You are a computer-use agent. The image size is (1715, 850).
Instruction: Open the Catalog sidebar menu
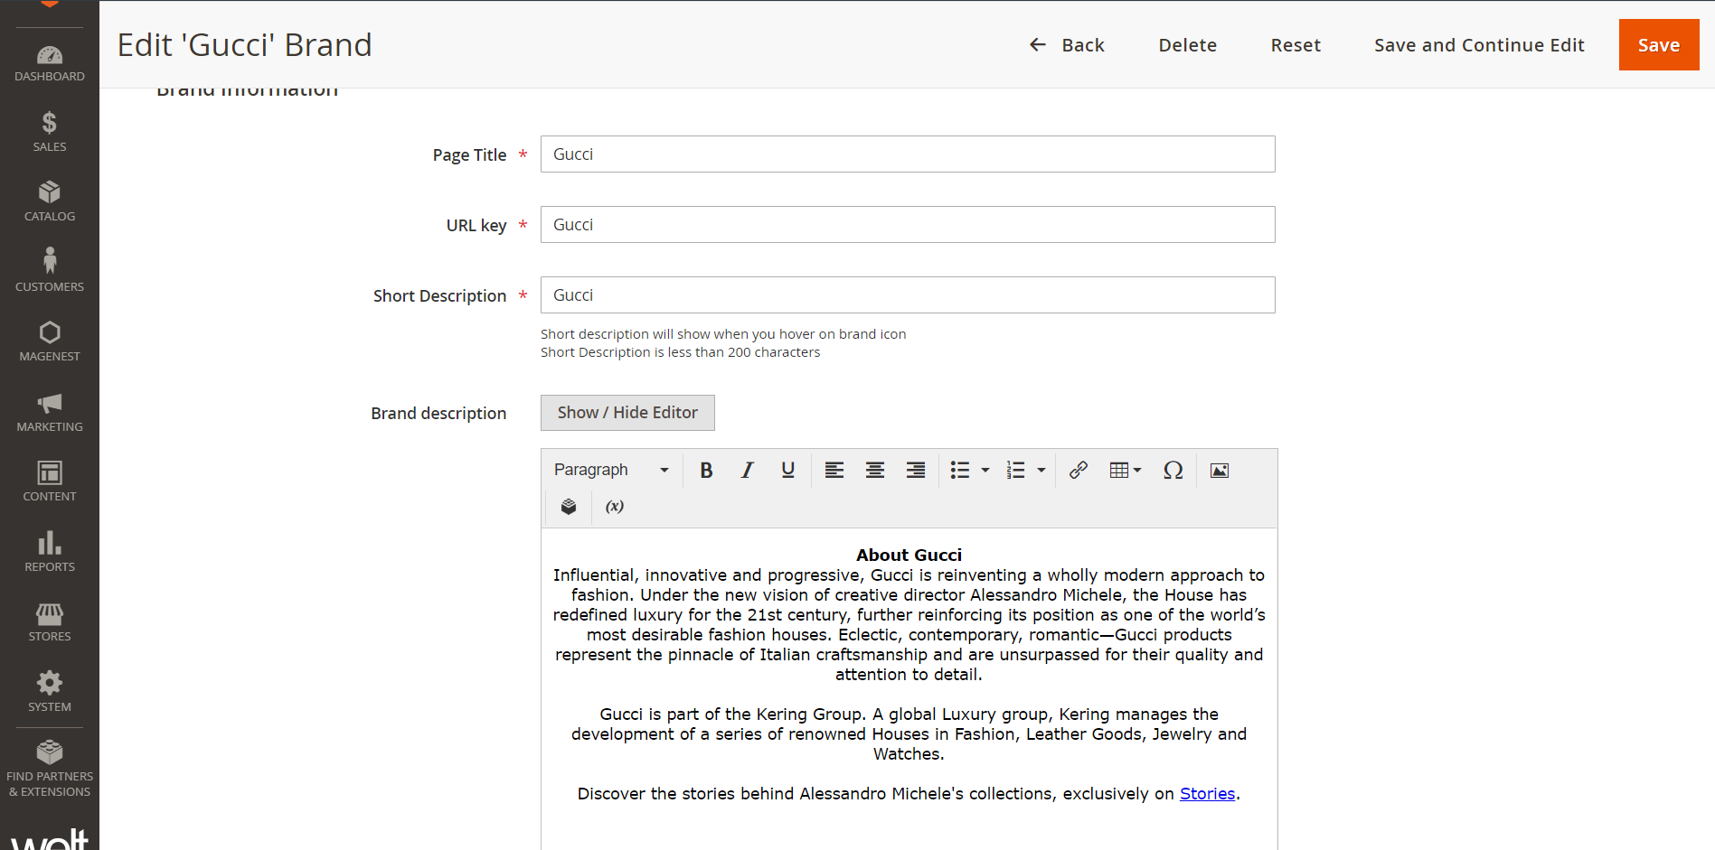pos(50,201)
